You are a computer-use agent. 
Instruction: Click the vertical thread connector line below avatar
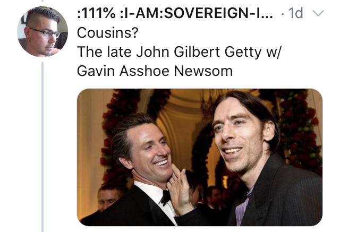pyautogui.click(x=42, y=147)
